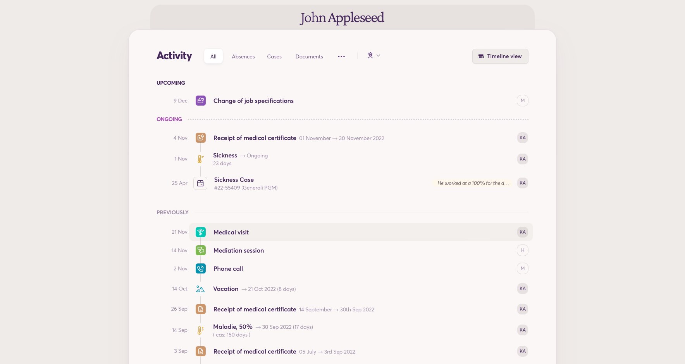This screenshot has height=364, width=685.
Task: Click the ONGOING section label
Action: coord(169,119)
